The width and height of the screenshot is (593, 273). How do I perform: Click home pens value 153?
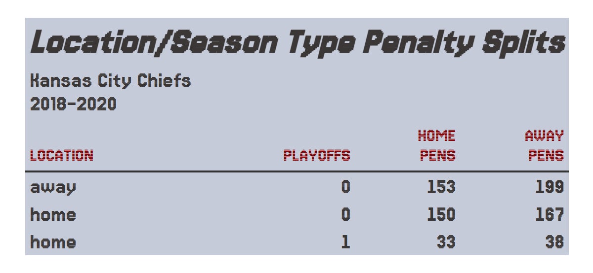[x=441, y=187]
